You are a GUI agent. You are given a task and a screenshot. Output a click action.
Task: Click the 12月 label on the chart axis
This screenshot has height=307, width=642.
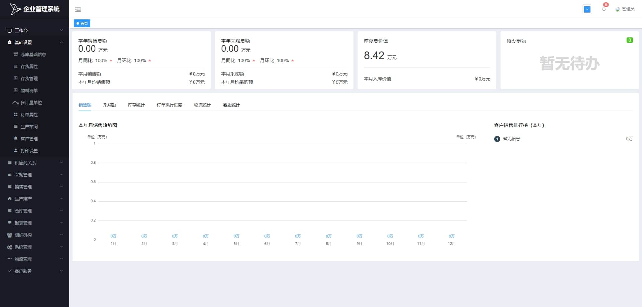(x=451, y=244)
